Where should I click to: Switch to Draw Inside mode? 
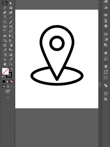[12, 86]
